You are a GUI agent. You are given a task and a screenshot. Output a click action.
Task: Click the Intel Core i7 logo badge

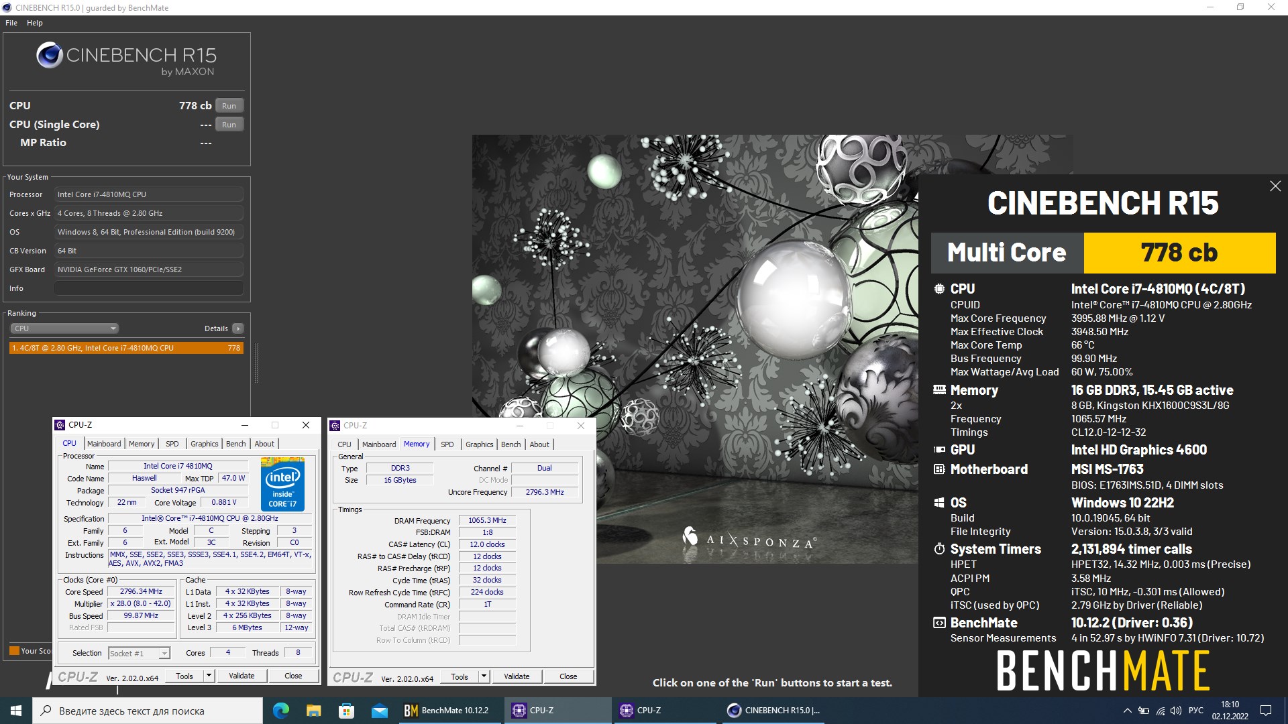click(x=282, y=485)
